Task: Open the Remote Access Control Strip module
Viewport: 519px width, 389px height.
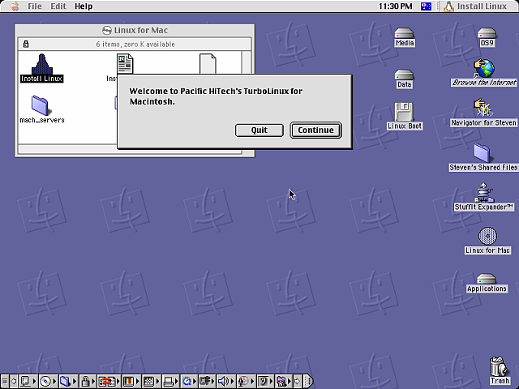Action: tap(208, 382)
